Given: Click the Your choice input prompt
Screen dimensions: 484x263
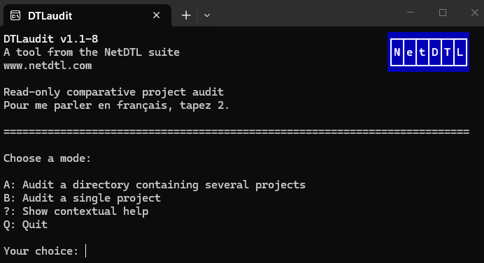Looking at the screenshot, I should pyautogui.click(x=45, y=251).
